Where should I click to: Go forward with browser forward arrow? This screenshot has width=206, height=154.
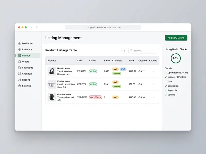[37, 27]
